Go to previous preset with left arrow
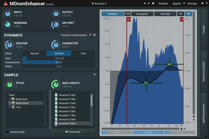 click(x=144, y=3)
